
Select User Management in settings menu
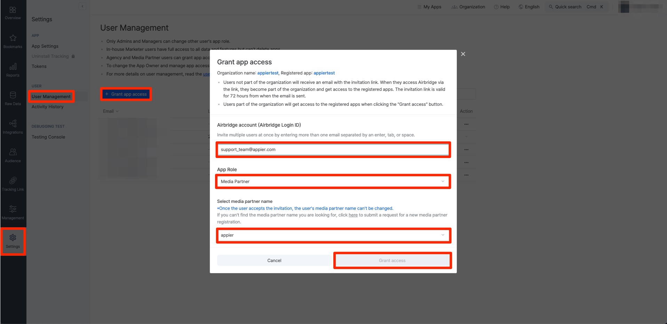(51, 97)
